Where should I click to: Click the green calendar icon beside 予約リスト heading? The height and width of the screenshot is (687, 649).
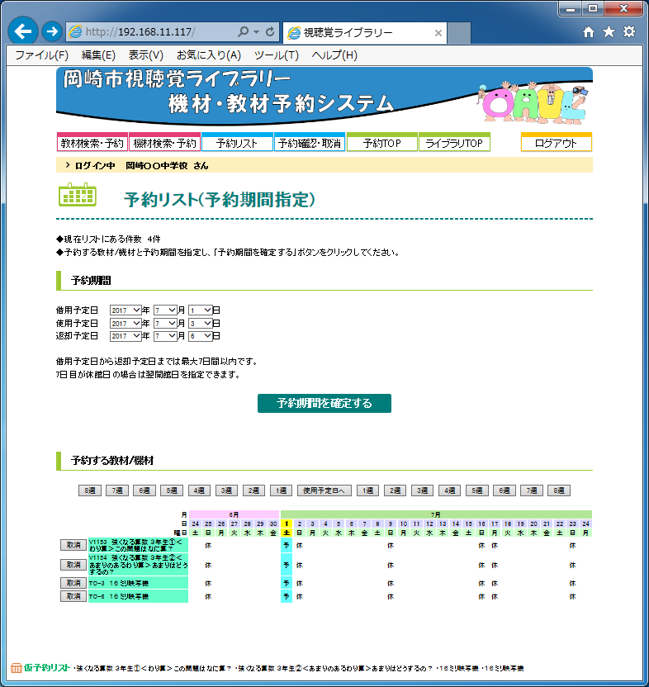78,195
